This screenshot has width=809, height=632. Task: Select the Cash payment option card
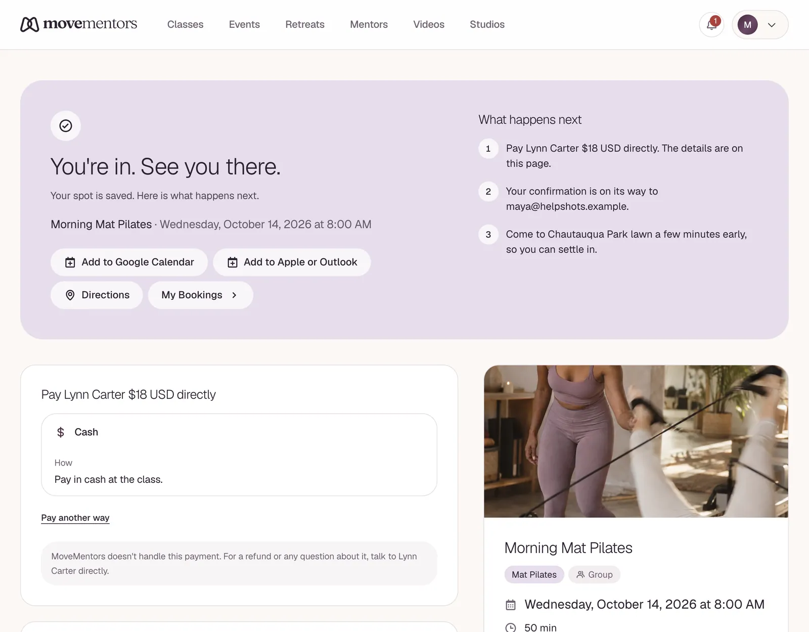(239, 455)
